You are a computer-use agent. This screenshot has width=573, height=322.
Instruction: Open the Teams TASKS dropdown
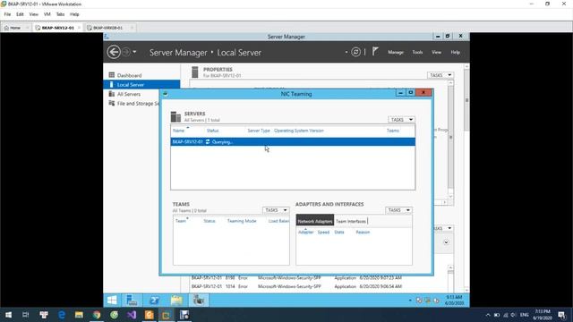pyautogui.click(x=276, y=210)
